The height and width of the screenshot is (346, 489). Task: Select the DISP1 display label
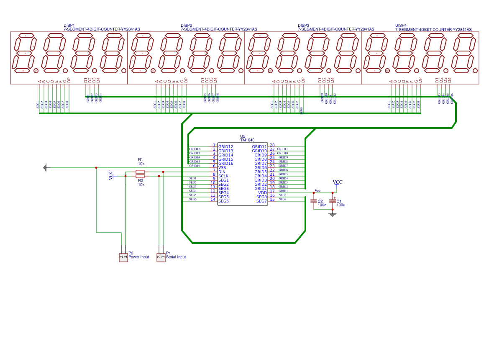coord(69,25)
